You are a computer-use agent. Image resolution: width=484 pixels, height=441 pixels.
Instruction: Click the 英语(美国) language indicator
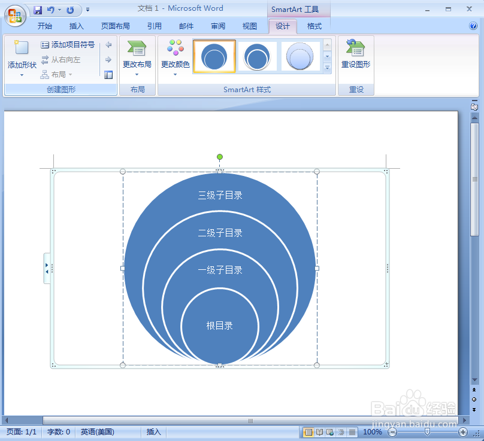click(x=97, y=432)
